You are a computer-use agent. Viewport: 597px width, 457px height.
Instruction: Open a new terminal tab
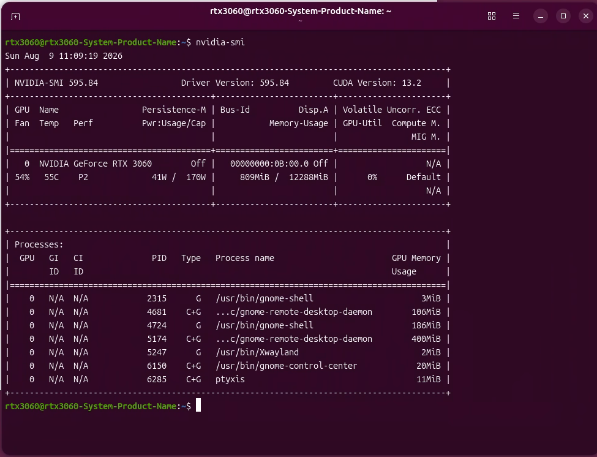pyautogui.click(x=15, y=17)
